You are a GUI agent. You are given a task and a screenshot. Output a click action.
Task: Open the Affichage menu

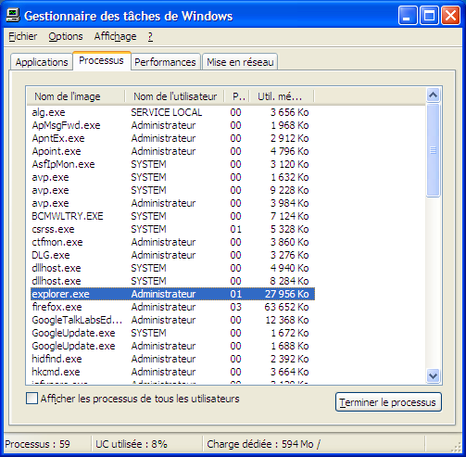click(115, 36)
